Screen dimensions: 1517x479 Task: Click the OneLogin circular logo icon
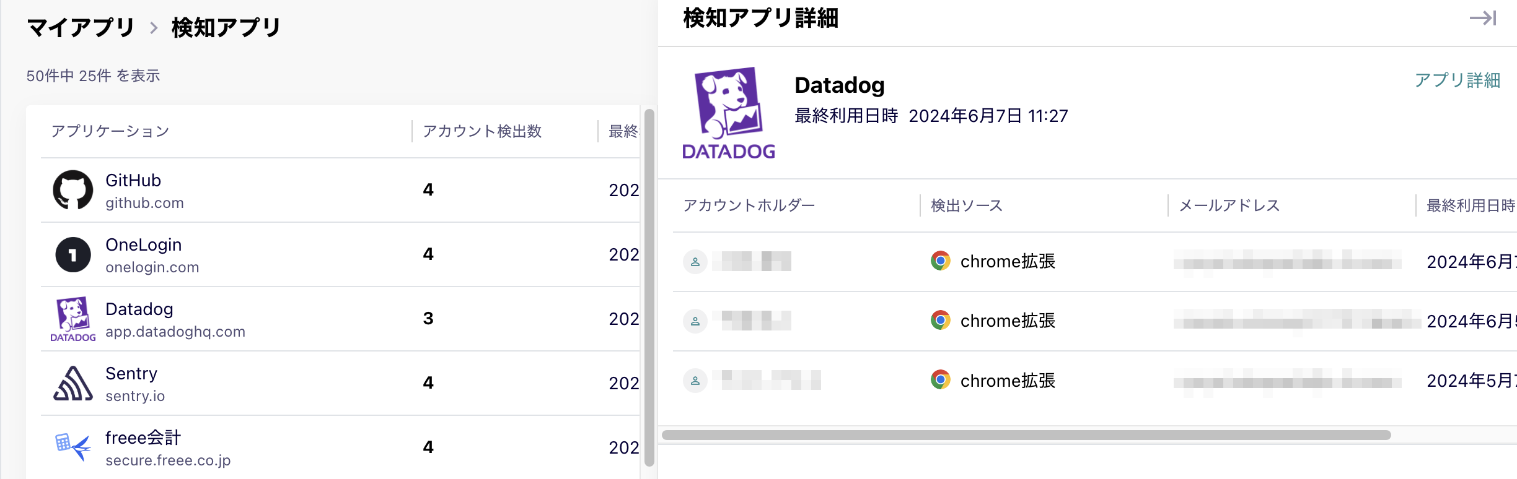[x=73, y=254]
